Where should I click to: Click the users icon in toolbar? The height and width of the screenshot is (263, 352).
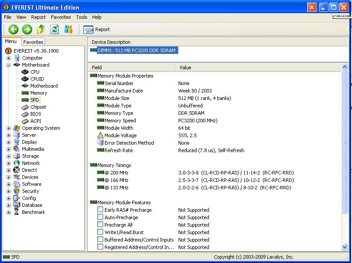coord(68,29)
